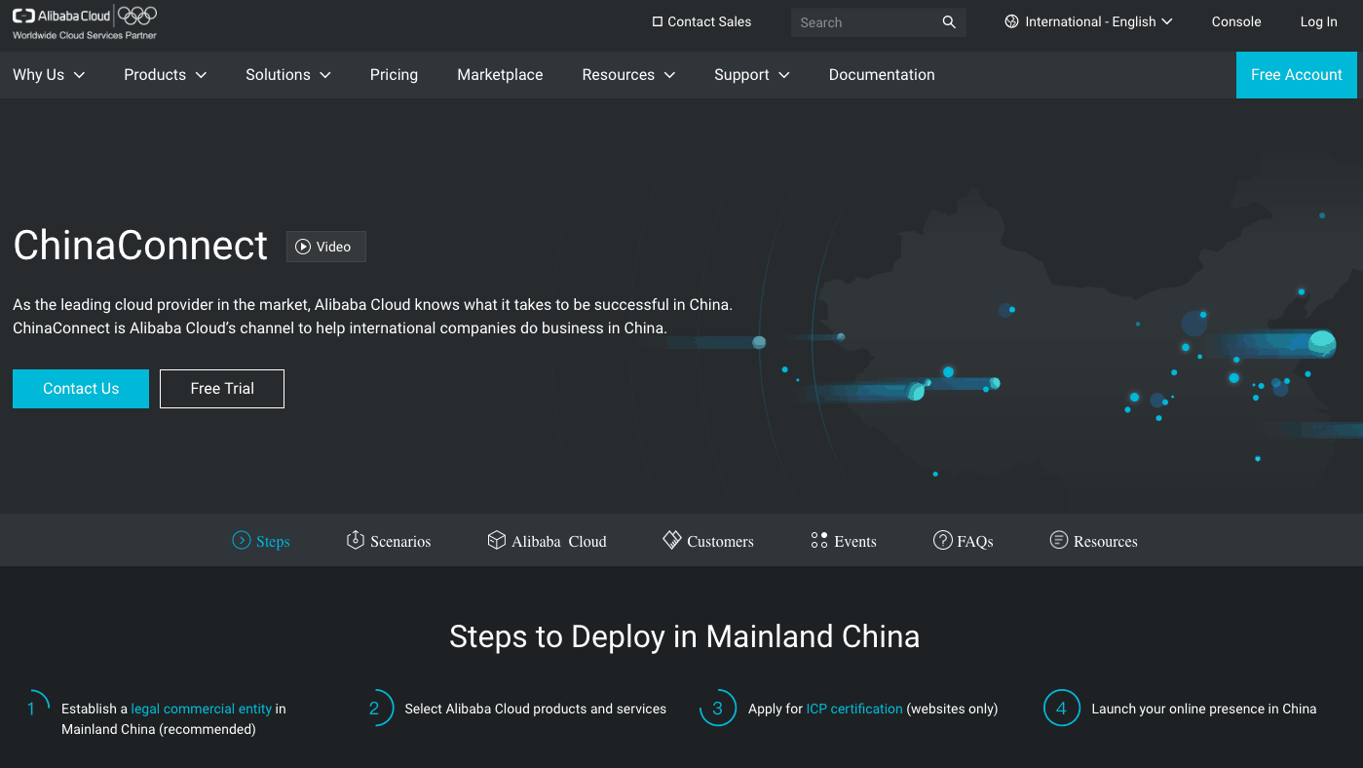Click the step 4 circle number
Screen dimensions: 1363x768
pos(1061,709)
